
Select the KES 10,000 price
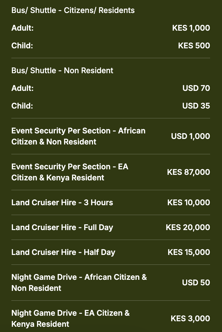click(189, 203)
